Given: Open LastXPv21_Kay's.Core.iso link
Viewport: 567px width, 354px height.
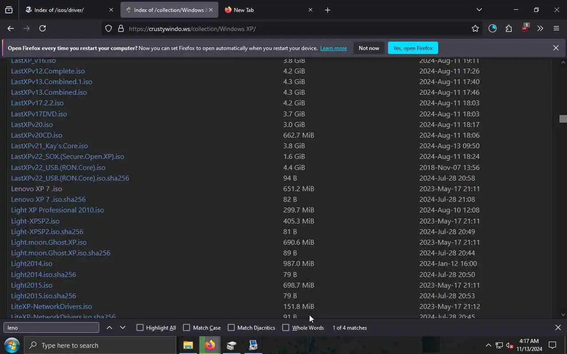Looking at the screenshot, I should [x=50, y=146].
